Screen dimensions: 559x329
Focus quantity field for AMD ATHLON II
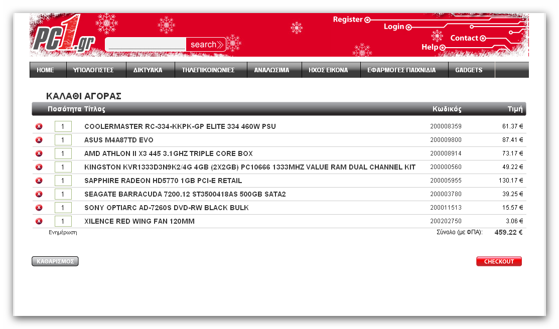click(63, 153)
